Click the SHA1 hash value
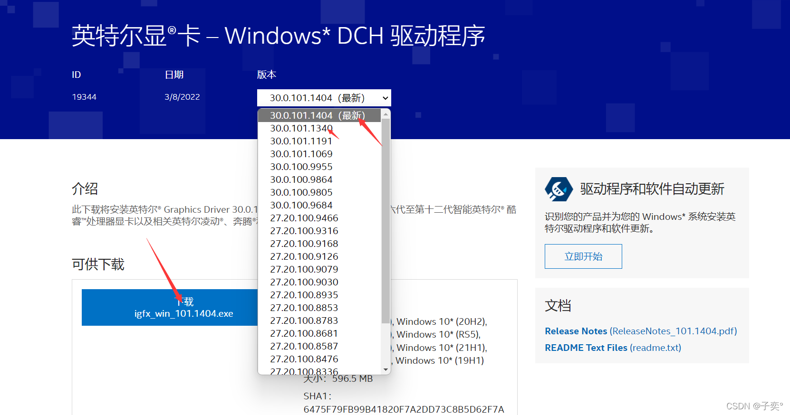 (x=404, y=409)
